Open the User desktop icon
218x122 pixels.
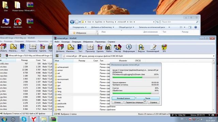[6, 6]
